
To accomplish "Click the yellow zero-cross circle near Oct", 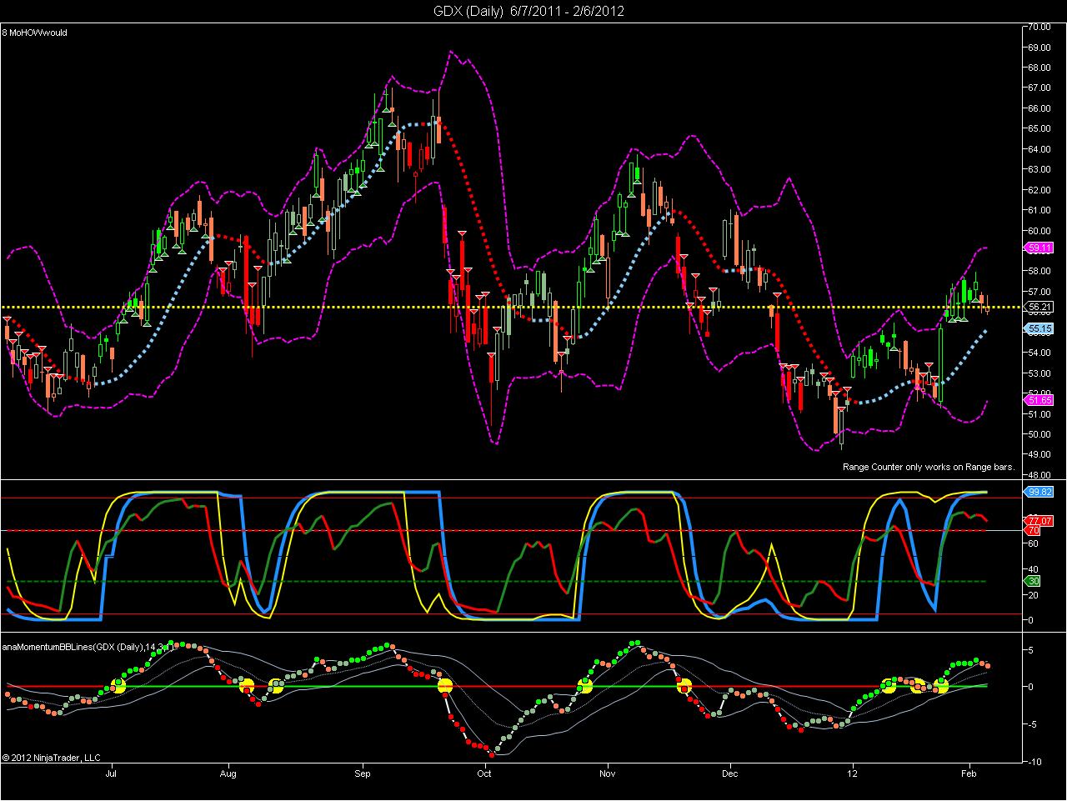I will pyautogui.click(x=444, y=686).
